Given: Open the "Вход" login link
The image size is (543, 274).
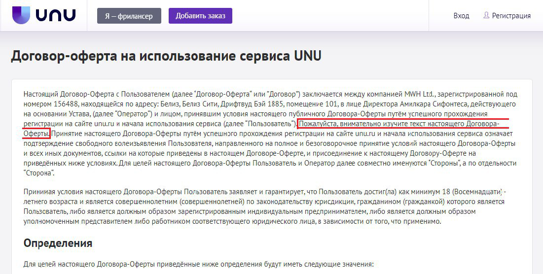Looking at the screenshot, I should click(x=461, y=16).
